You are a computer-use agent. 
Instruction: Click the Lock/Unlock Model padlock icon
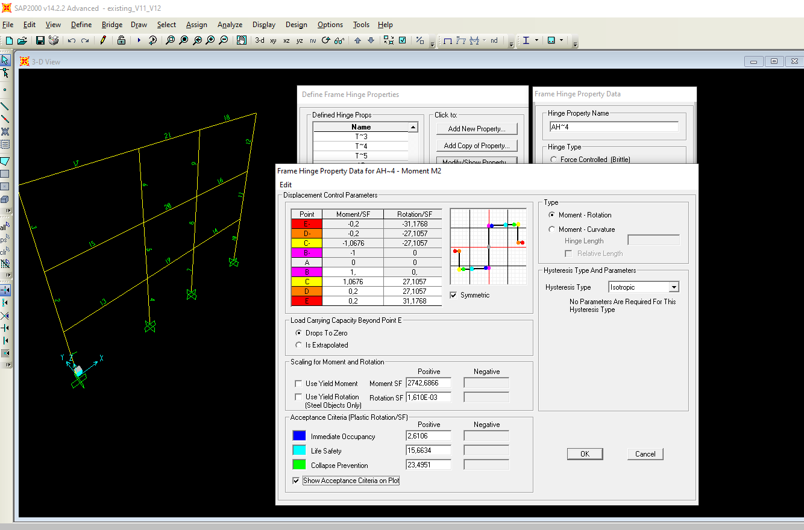pyautogui.click(x=121, y=40)
